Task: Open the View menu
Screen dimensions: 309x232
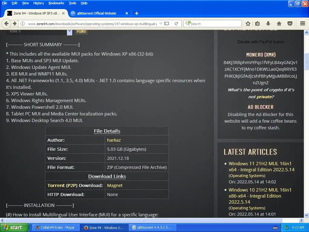Action: click(25, 3)
